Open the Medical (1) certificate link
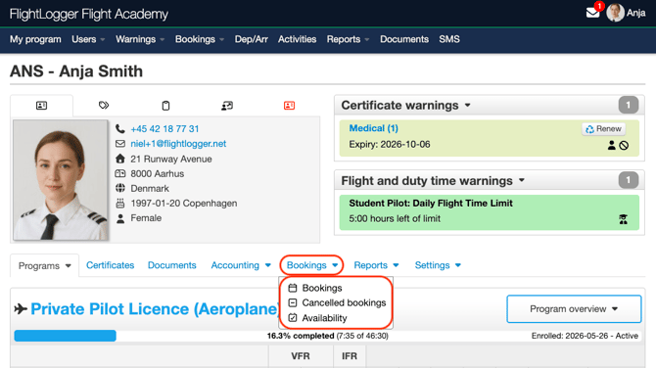This screenshot has width=656, height=368. [x=374, y=128]
